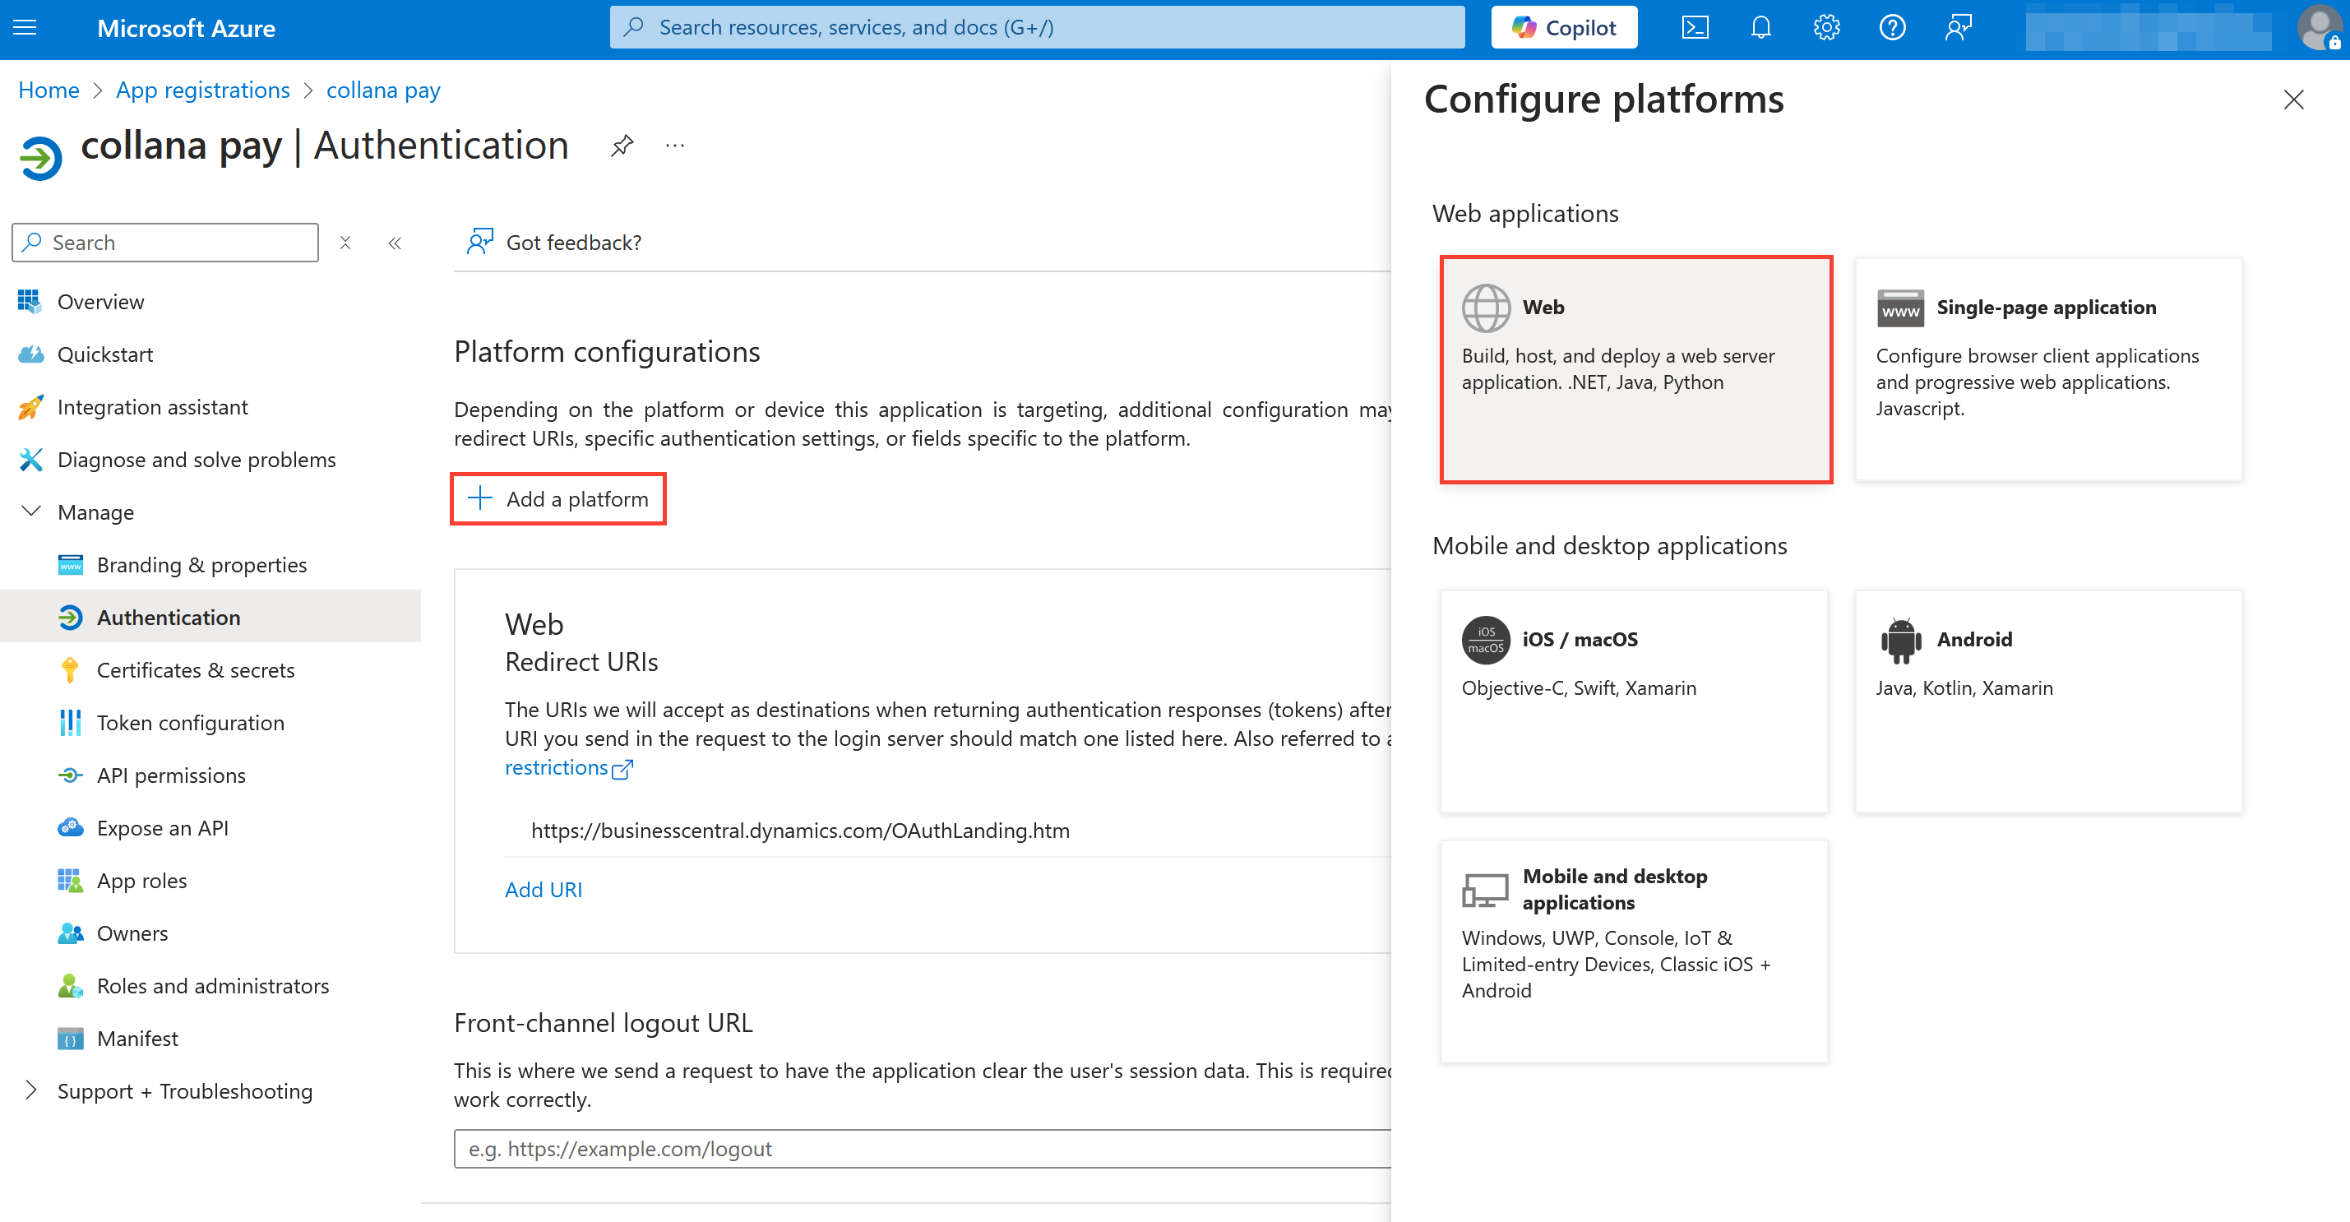Image resolution: width=2350 pixels, height=1222 pixels.
Task: Click the collana pay breadcrumb
Action: [x=383, y=90]
